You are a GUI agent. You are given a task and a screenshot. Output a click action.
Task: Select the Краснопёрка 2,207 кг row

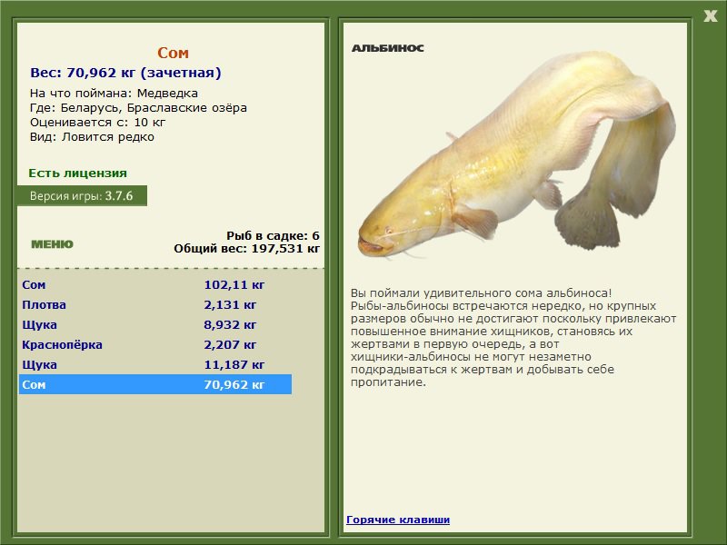pyautogui.click(x=155, y=345)
